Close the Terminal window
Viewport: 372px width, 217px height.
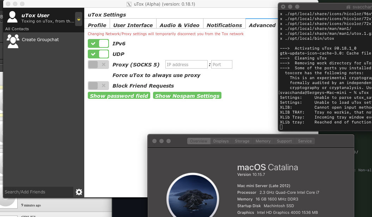(283, 7)
